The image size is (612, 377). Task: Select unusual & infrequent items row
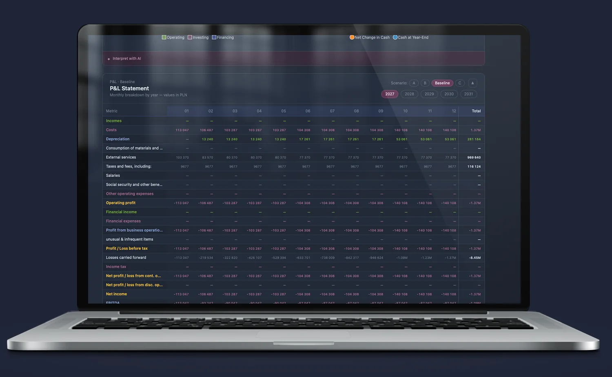[129, 240]
